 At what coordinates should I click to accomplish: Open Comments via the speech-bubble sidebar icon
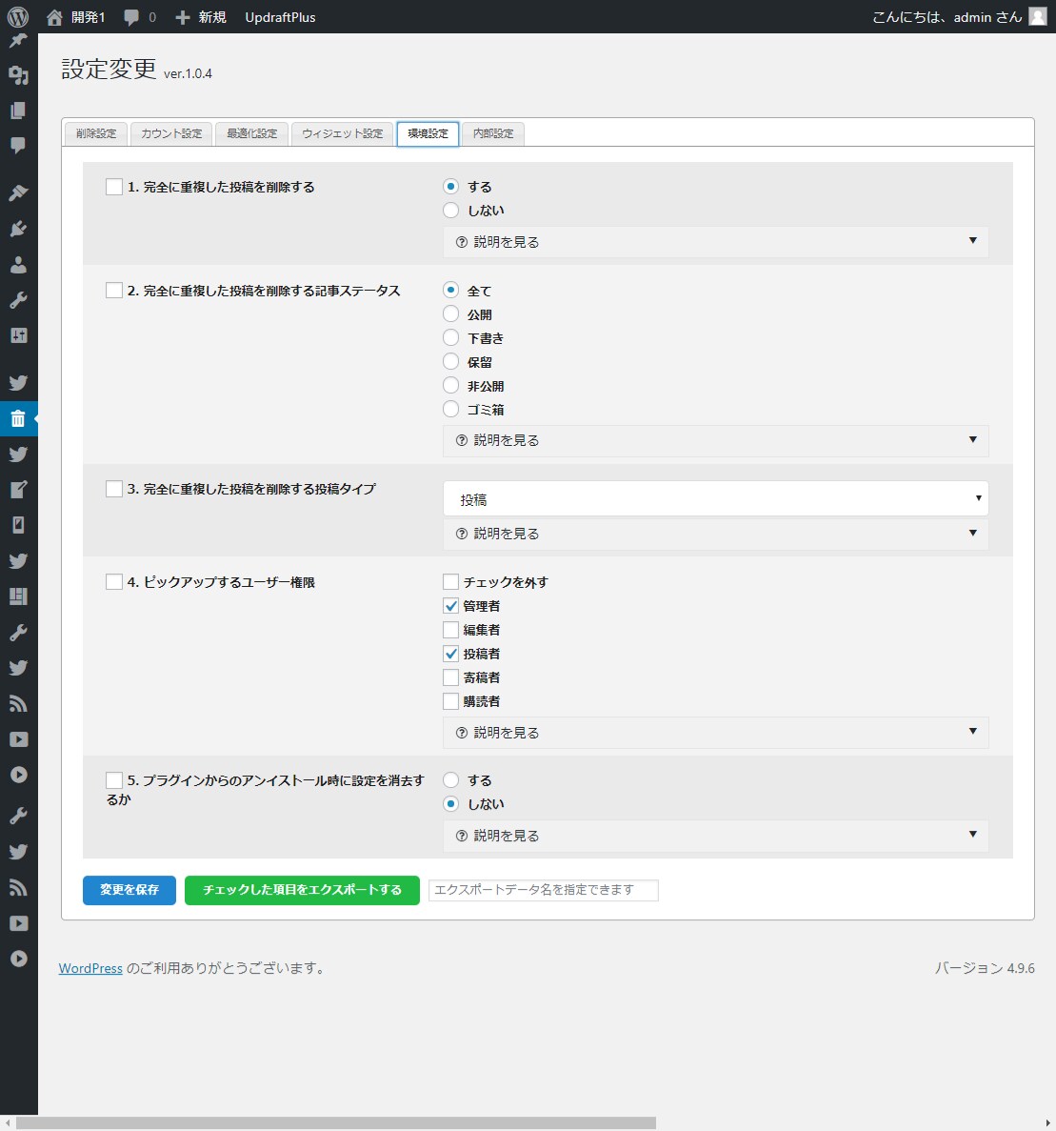point(18,146)
